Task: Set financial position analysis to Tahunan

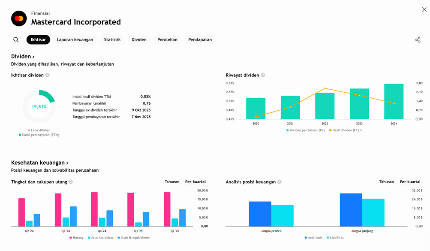Action: tap(386, 182)
